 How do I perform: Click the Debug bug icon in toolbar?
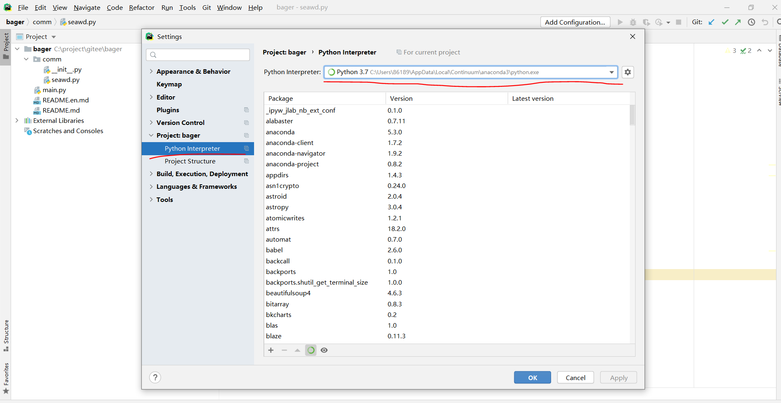coord(633,22)
